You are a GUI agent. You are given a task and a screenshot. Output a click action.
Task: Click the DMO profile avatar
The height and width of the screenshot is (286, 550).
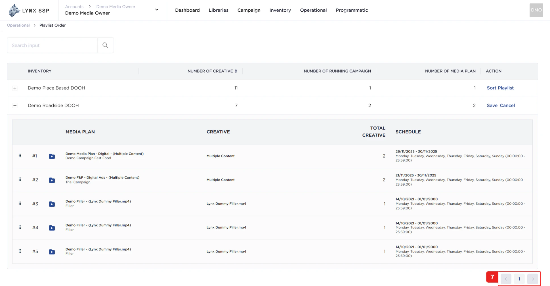(536, 10)
